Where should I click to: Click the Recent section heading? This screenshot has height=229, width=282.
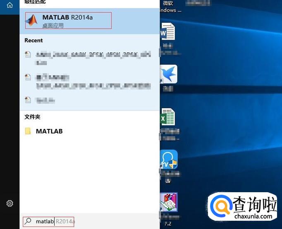(33, 41)
